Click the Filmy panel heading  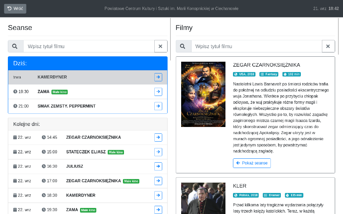click(x=184, y=28)
